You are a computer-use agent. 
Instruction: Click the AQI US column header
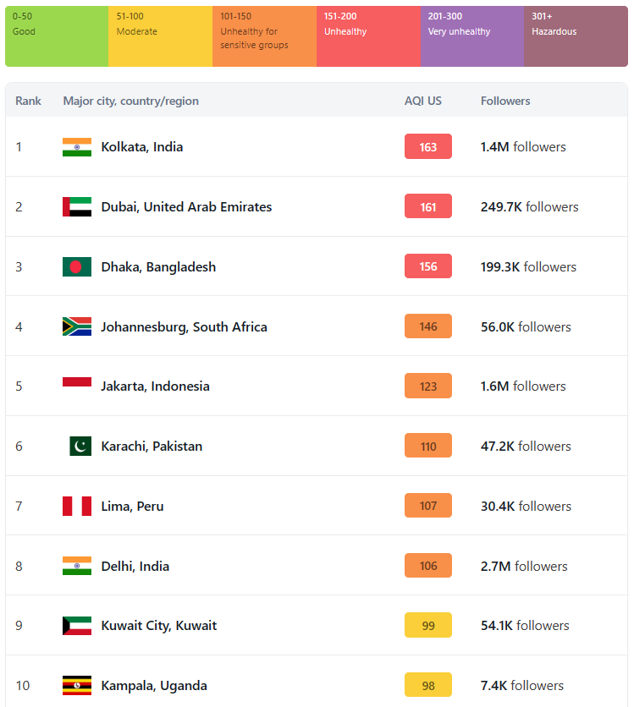coord(422,101)
